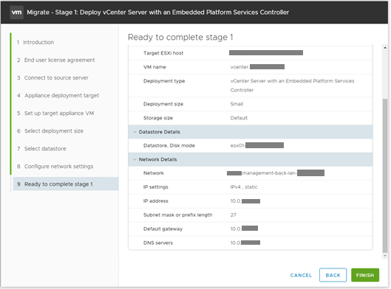
Task: Go to step 1 Introduction
Action: coord(35,42)
